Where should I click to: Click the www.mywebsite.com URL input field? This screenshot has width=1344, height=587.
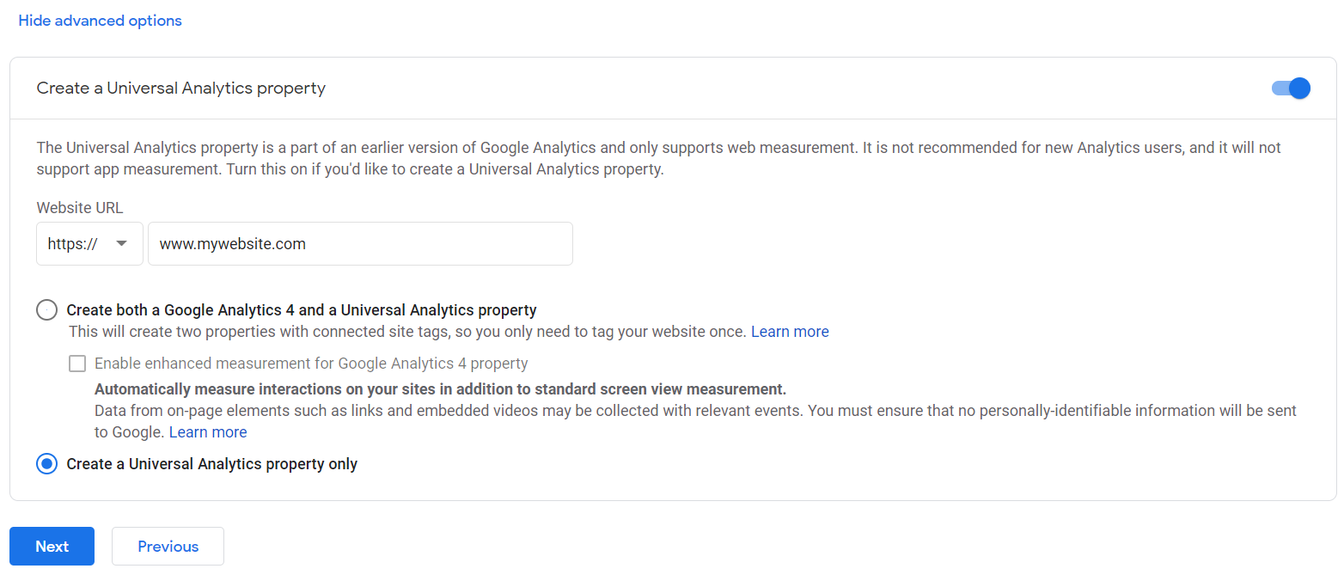pyautogui.click(x=360, y=244)
